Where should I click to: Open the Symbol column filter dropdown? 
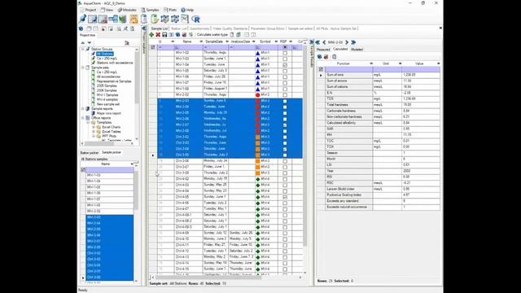tap(276, 42)
